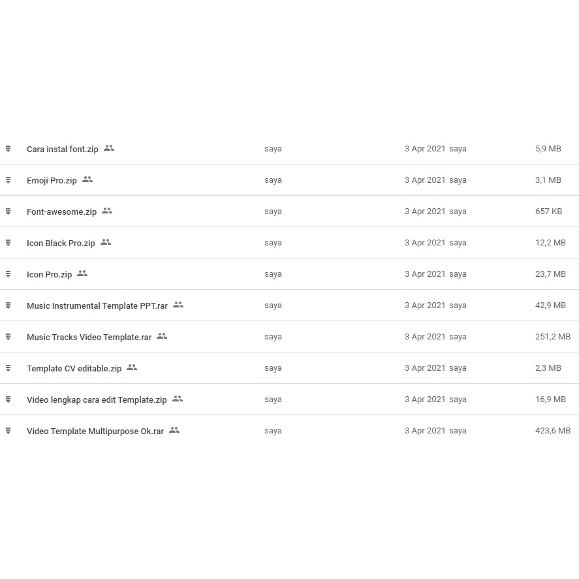Open Music Tracks Video Template.rar

pyautogui.click(x=89, y=337)
